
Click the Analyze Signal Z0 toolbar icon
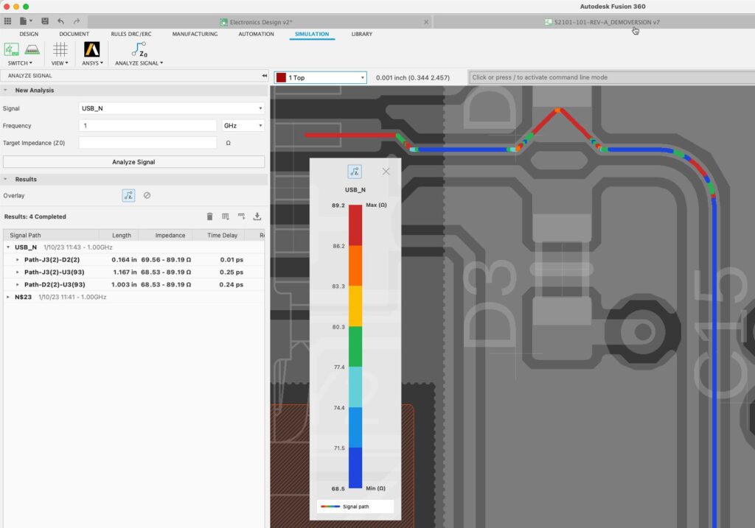pyautogui.click(x=138, y=49)
